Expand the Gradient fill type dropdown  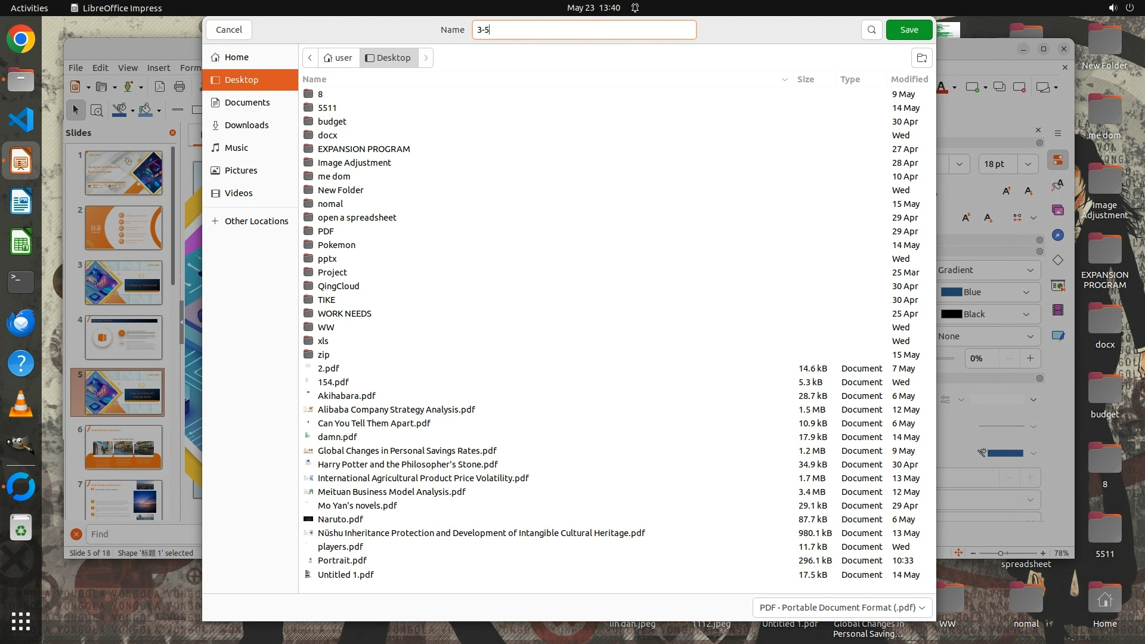tap(987, 270)
